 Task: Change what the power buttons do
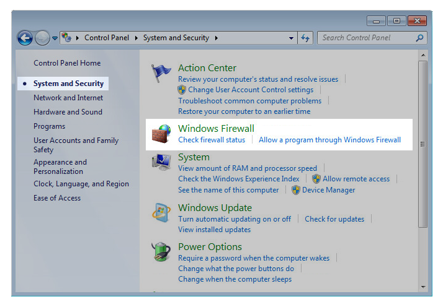point(236,269)
